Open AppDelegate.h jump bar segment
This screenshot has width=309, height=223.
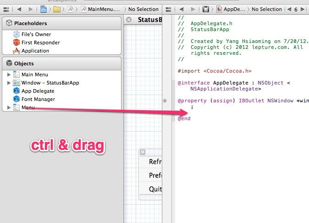click(x=231, y=9)
